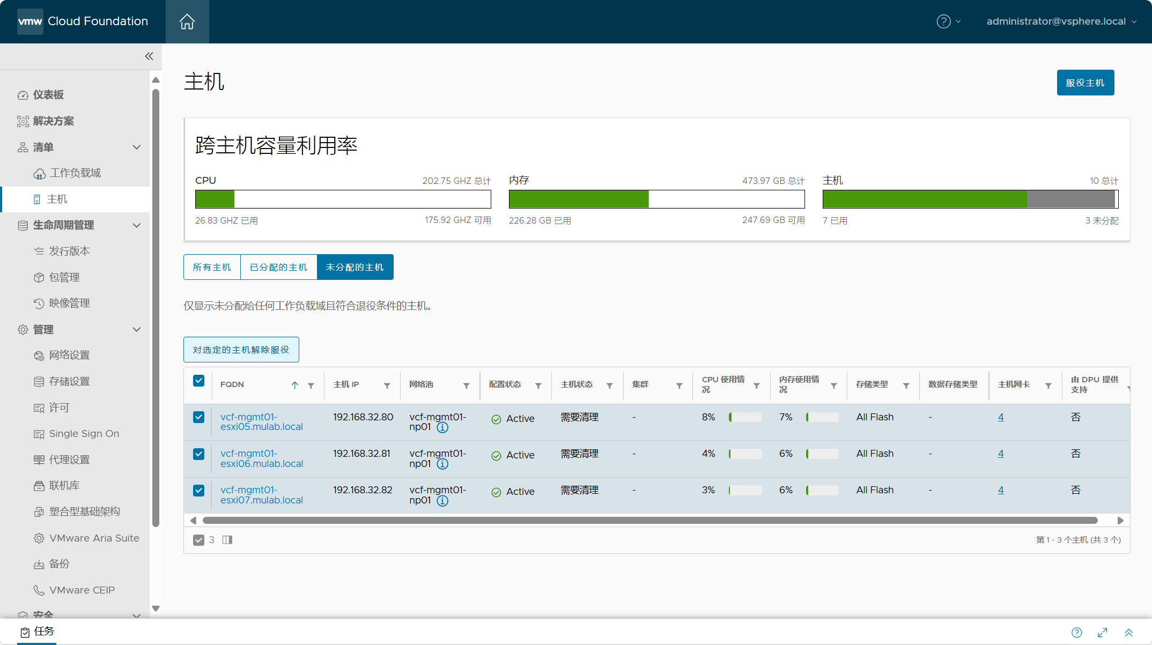
Task: Go to the home page icon
Action: [x=187, y=21]
